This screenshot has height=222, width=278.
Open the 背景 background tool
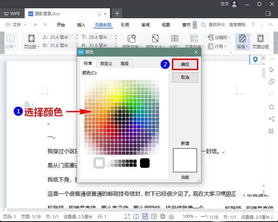tap(242, 42)
